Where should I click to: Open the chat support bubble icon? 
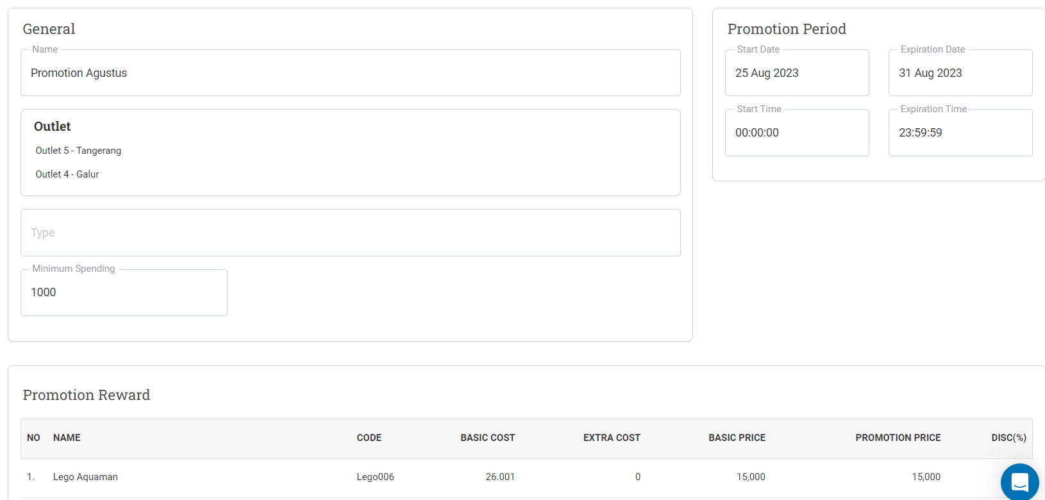coord(1019,481)
